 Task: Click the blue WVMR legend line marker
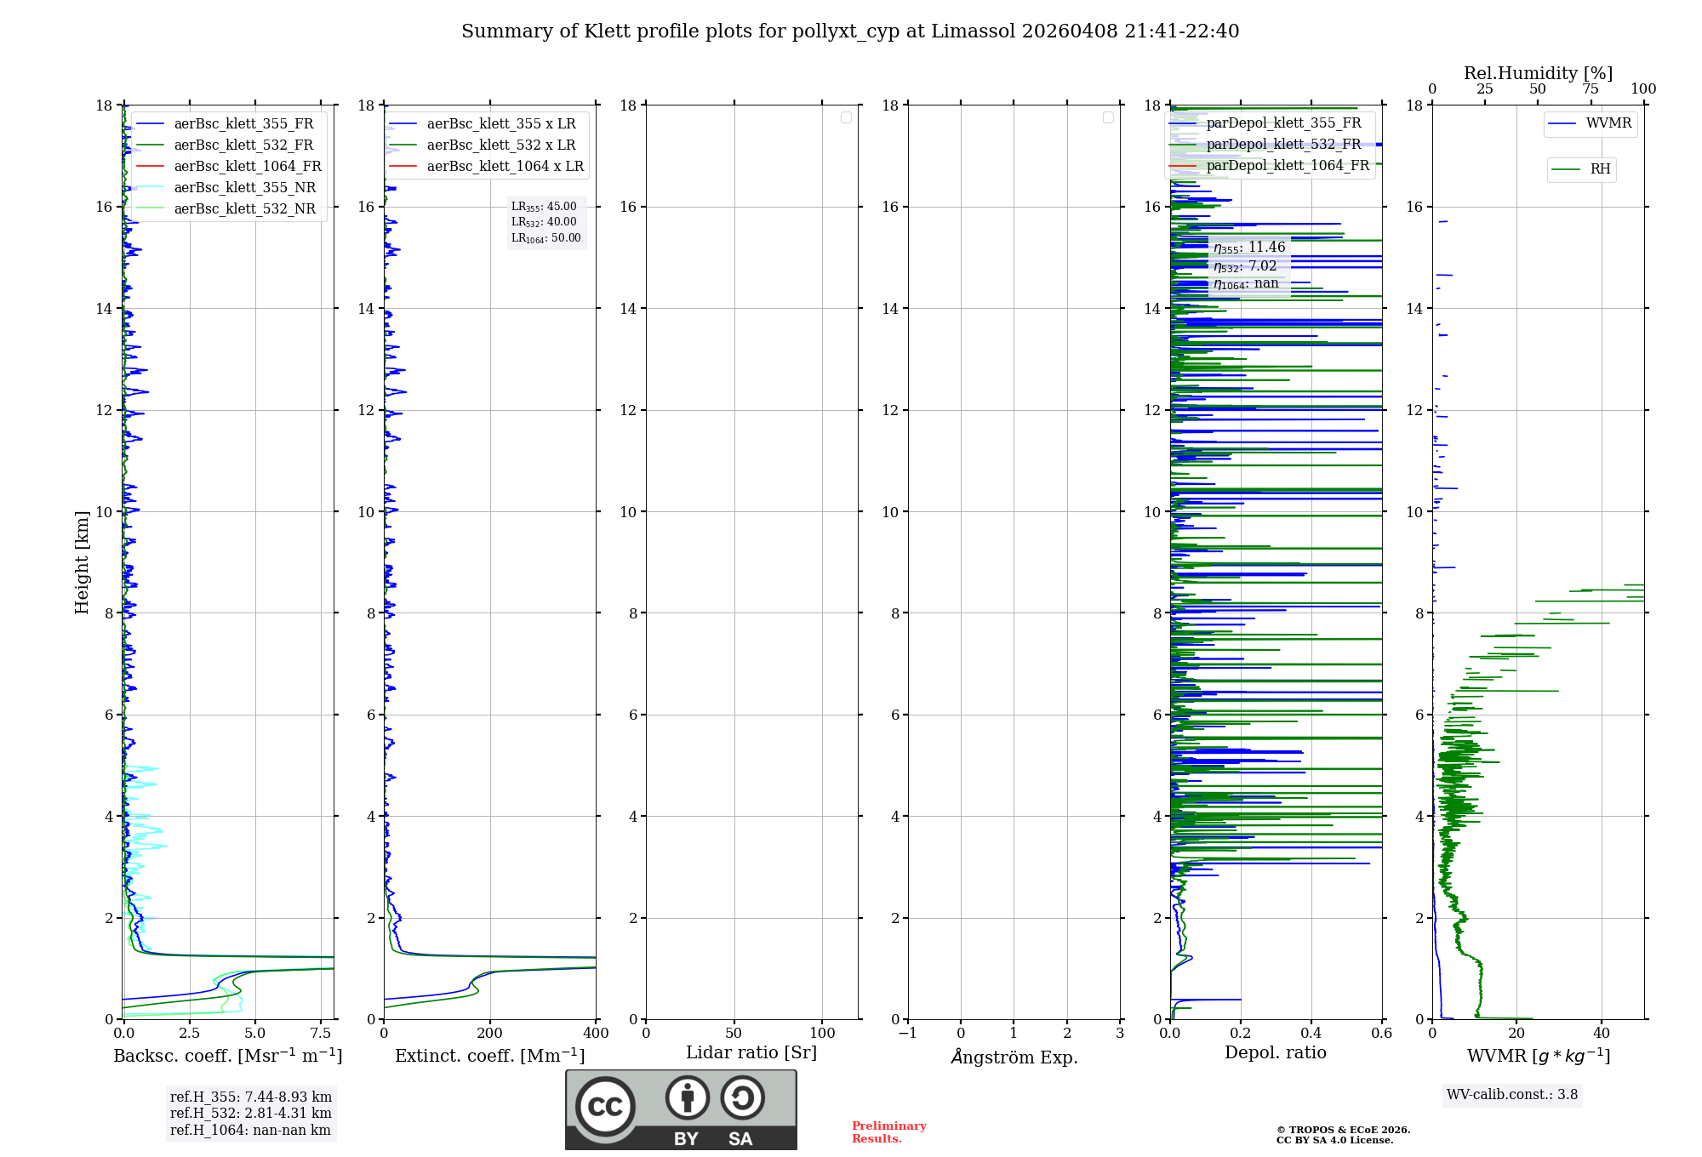coord(1562,124)
